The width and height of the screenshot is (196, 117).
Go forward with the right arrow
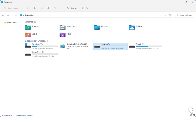point(8,15)
